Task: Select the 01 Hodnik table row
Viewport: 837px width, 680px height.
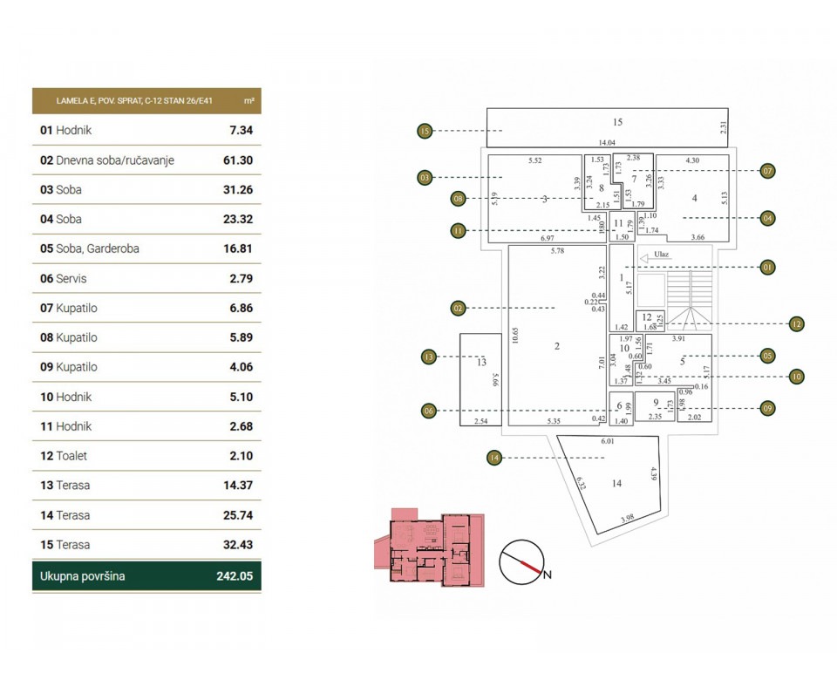Action: (x=146, y=130)
